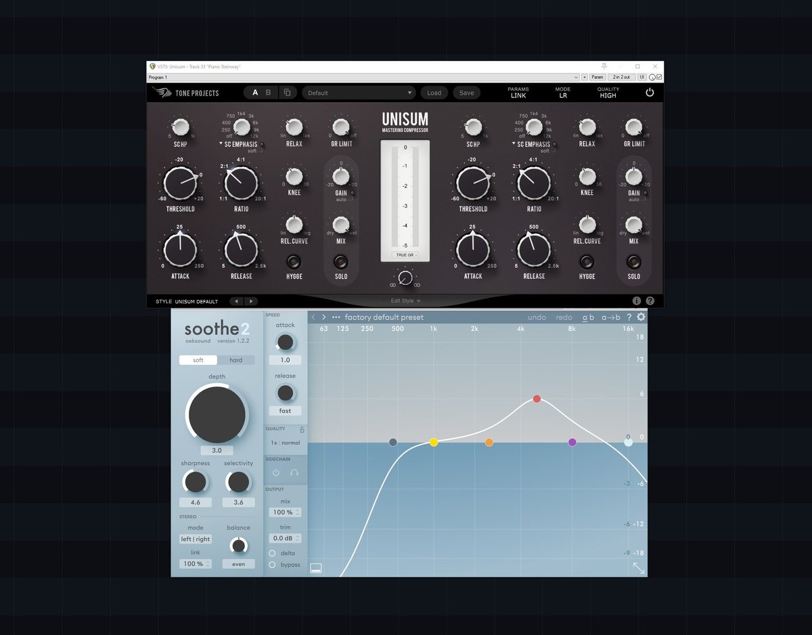
Task: Expand the left SC EMPHASIS triangle
Action: 221,144
